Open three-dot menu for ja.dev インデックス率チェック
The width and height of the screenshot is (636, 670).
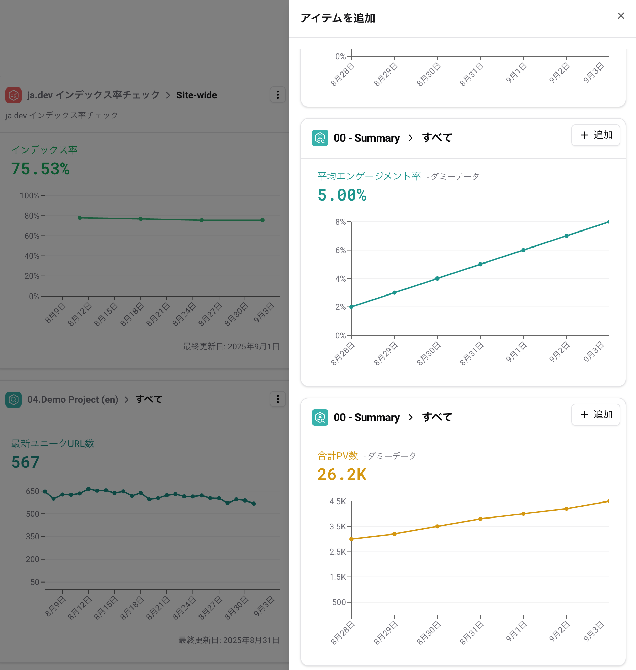coord(277,95)
